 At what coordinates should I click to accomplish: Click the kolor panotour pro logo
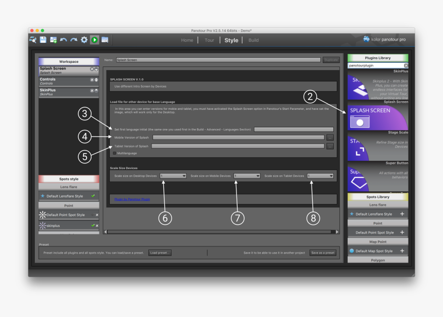point(384,39)
